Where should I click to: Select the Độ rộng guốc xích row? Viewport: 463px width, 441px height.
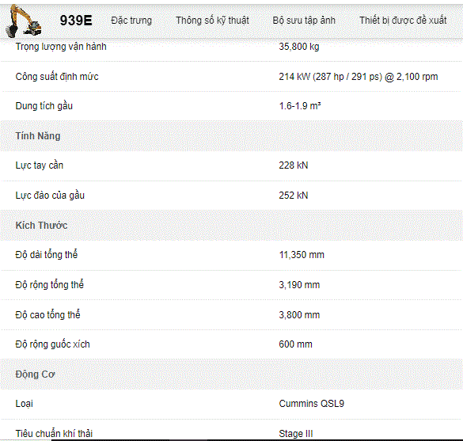point(231,344)
